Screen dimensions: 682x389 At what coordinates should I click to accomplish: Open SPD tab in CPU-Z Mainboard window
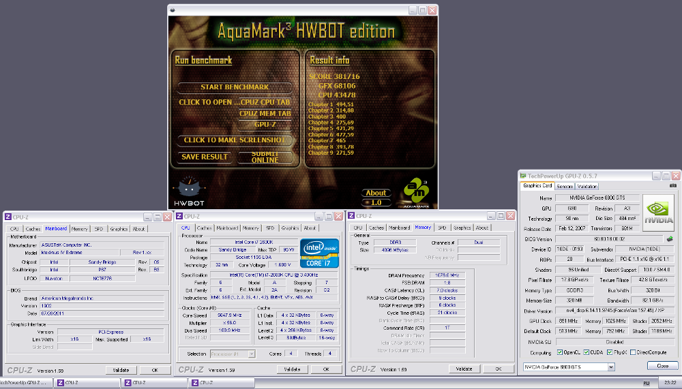[99, 229]
